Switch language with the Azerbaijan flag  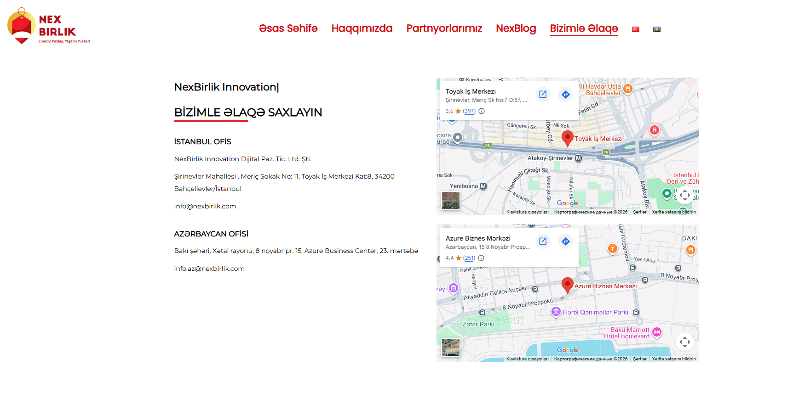pyautogui.click(x=657, y=29)
